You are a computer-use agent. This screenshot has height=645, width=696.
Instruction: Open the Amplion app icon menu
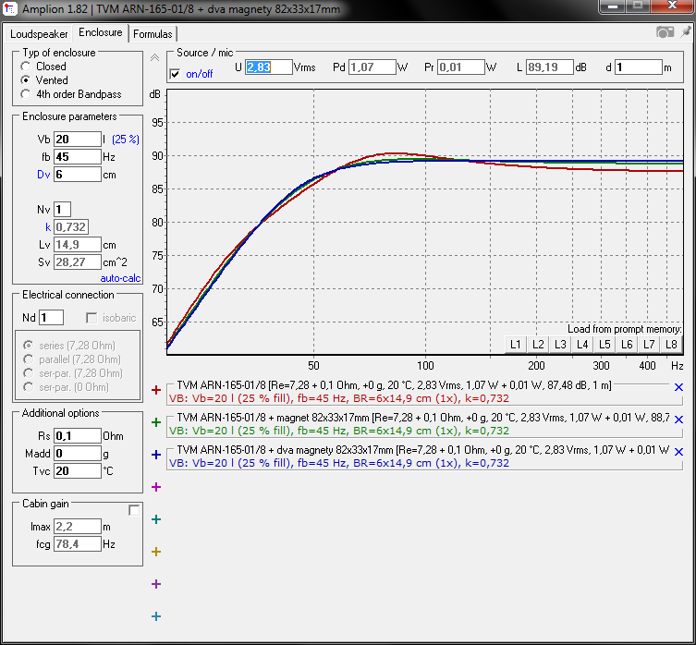10,8
